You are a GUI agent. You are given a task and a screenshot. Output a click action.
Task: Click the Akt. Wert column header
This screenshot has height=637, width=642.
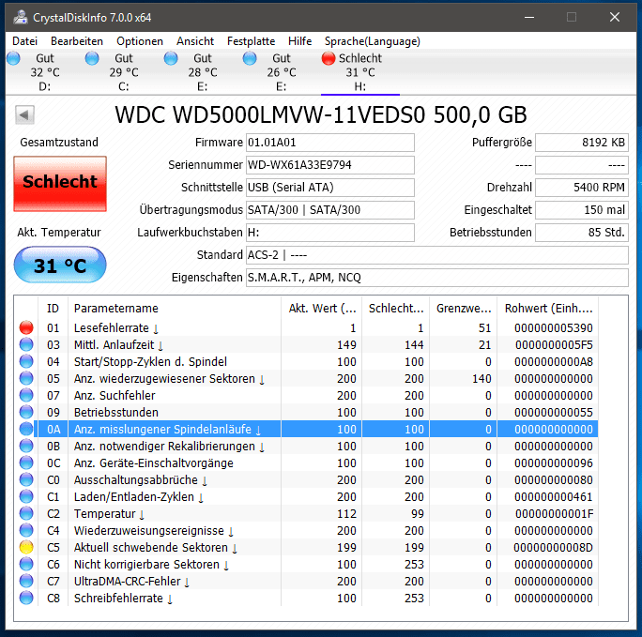[322, 308]
